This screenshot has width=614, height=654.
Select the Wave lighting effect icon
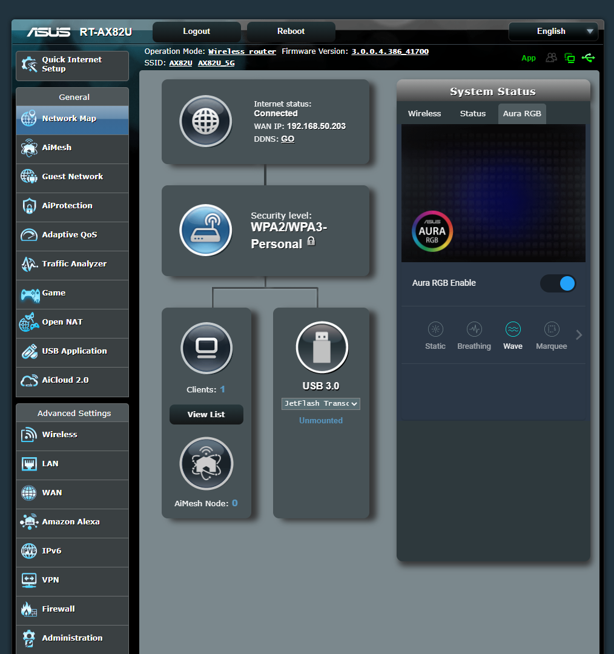[x=513, y=329]
